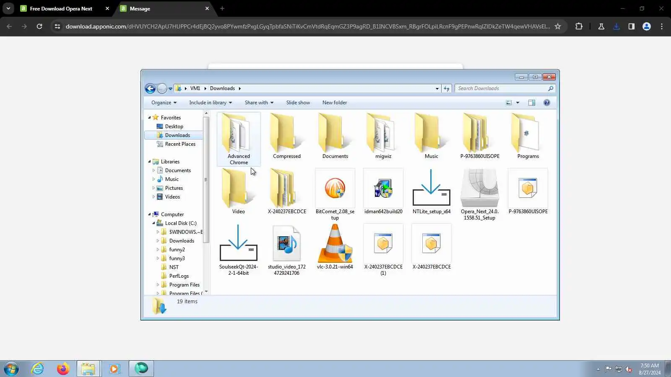This screenshot has width=671, height=377.
Task: Open the Organize menu
Action: pos(164,103)
